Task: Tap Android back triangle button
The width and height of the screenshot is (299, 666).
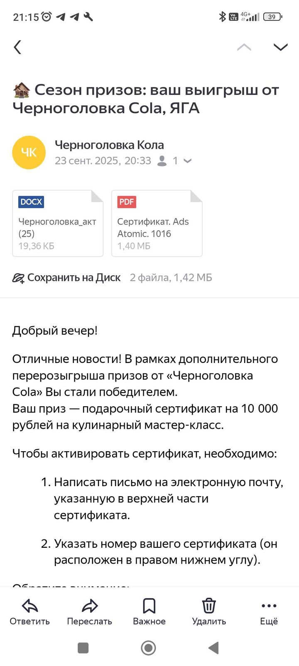Action: pyautogui.click(x=213, y=648)
